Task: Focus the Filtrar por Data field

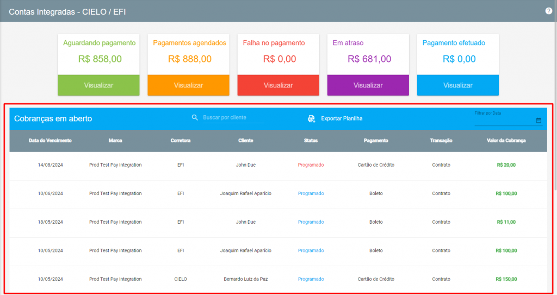Action: tap(509, 118)
